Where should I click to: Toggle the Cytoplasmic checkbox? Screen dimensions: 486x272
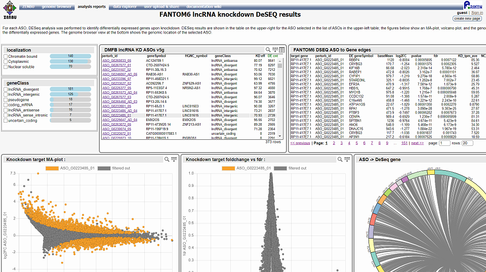click(6, 62)
